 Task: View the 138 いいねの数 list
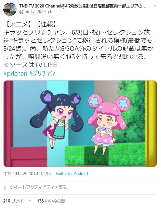51,201
